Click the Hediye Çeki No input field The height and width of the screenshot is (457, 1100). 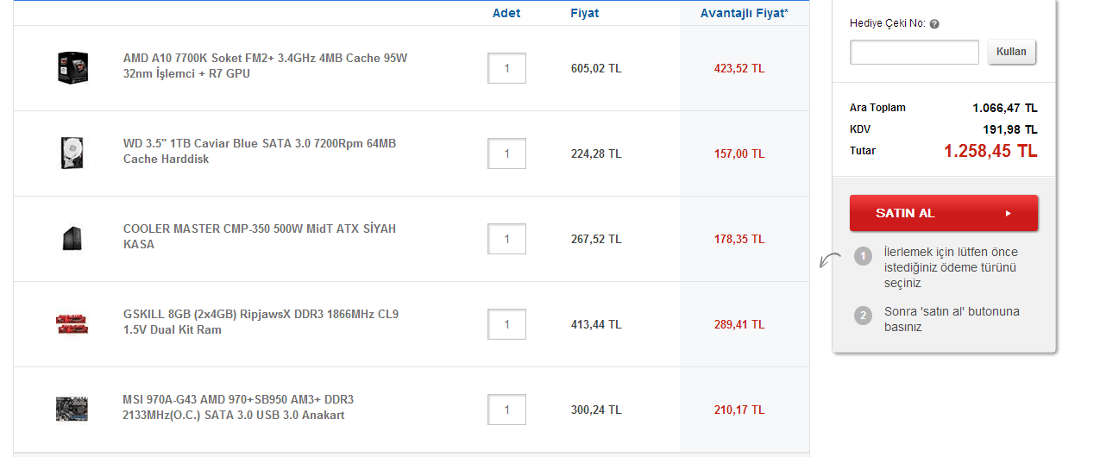914,52
